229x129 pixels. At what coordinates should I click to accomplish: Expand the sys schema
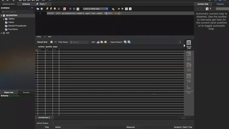point(1,33)
